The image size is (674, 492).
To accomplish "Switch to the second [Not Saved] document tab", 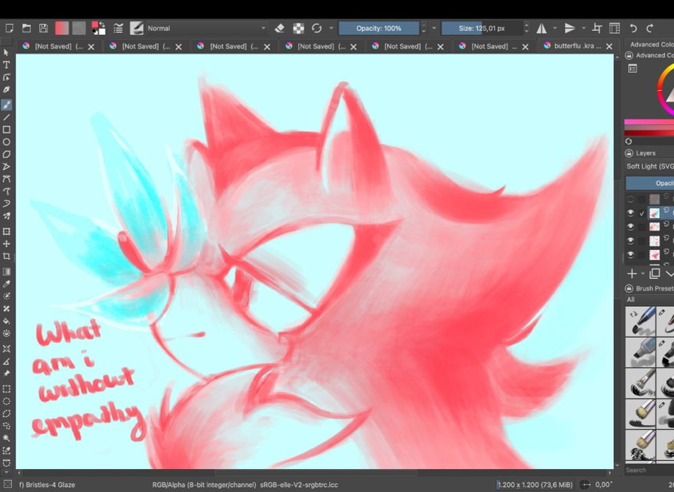I will (x=146, y=47).
